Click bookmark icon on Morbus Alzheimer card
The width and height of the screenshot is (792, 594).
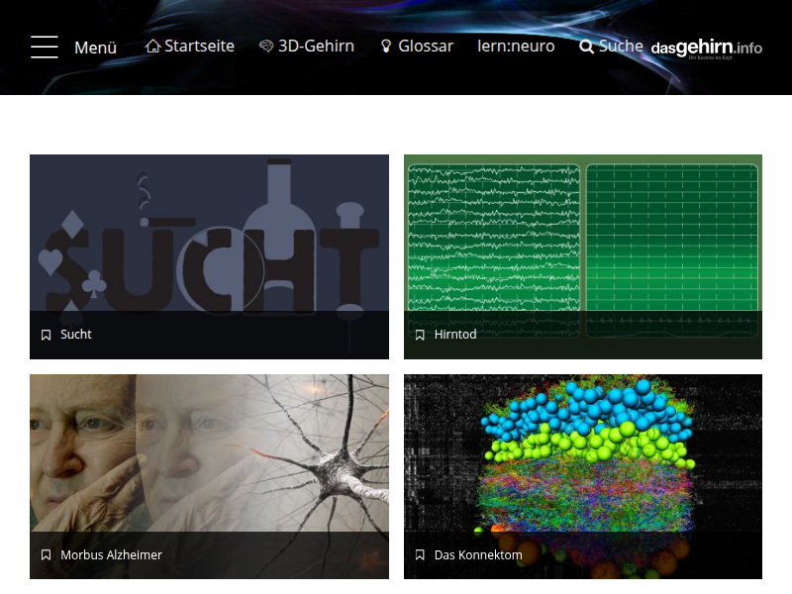(46, 555)
